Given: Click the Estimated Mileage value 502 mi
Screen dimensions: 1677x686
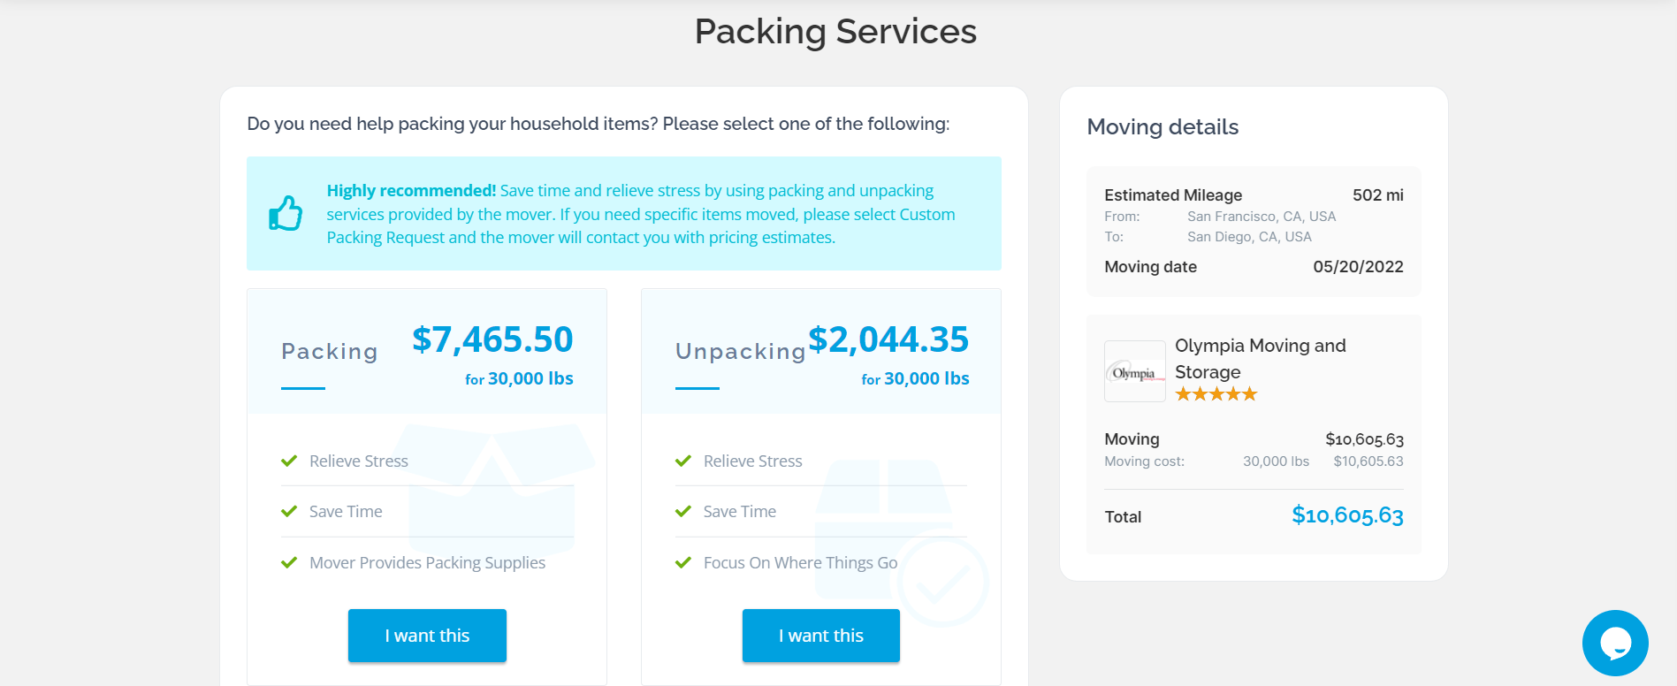Looking at the screenshot, I should click(1376, 194).
